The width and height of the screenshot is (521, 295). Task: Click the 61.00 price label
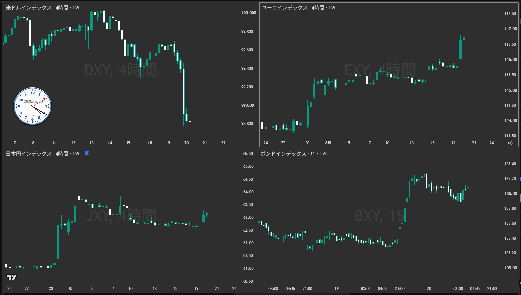pyautogui.click(x=248, y=269)
